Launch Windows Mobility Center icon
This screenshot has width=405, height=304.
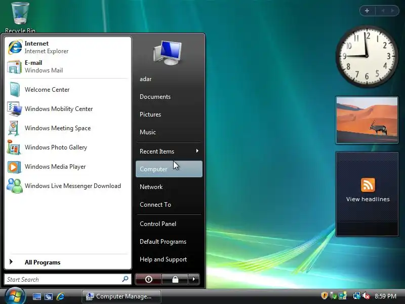tap(15, 109)
